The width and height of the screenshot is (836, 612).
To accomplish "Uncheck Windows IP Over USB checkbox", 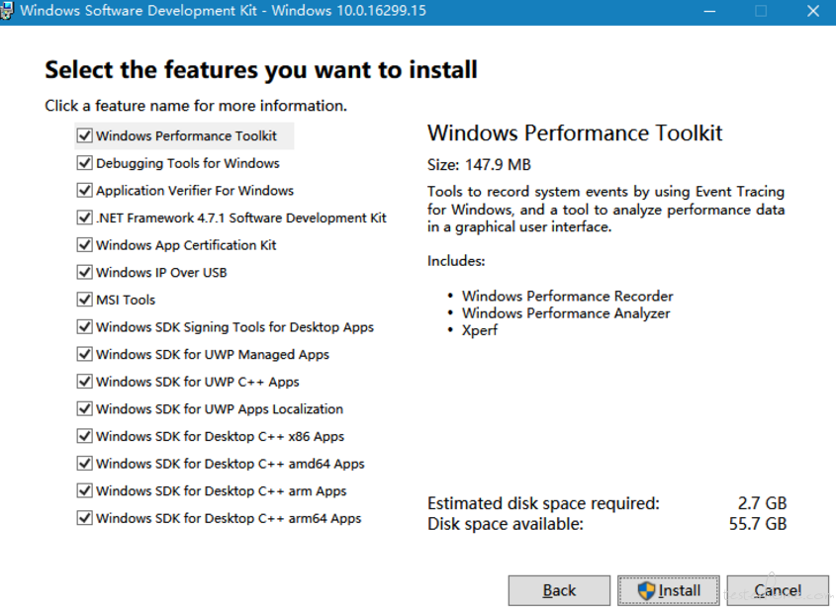I will pos(85,273).
